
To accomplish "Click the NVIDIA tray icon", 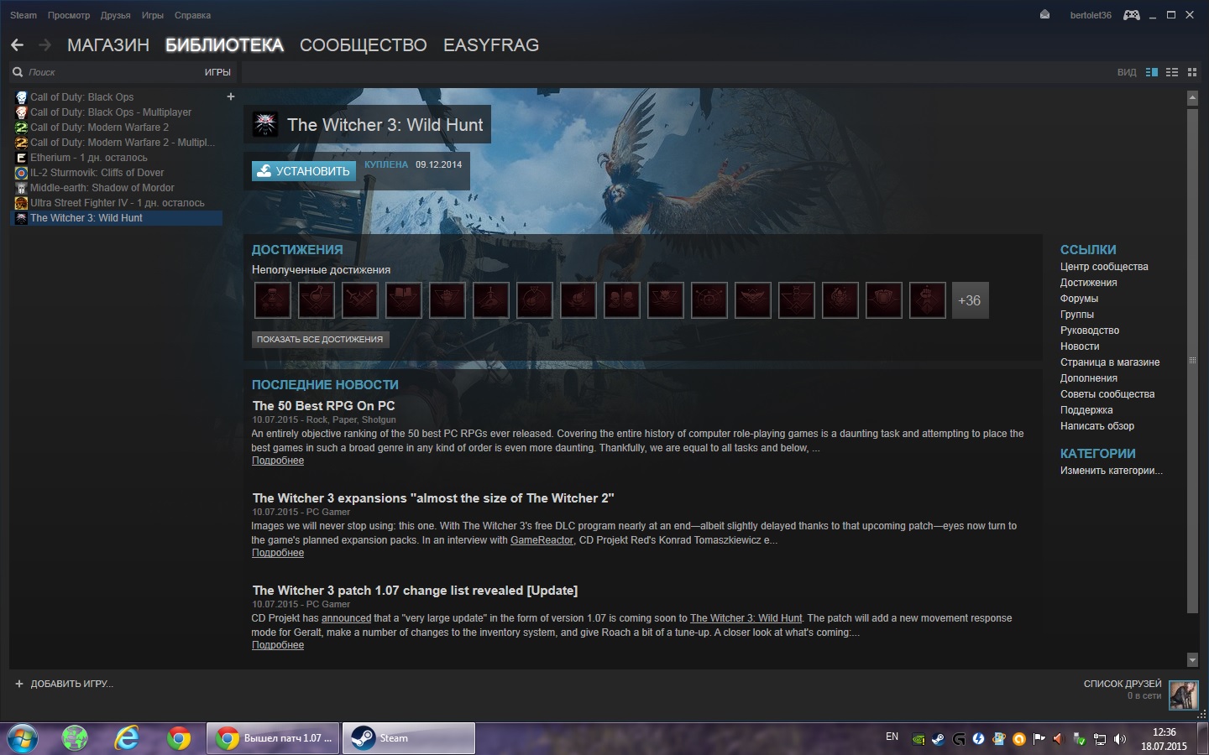I will click(x=919, y=739).
